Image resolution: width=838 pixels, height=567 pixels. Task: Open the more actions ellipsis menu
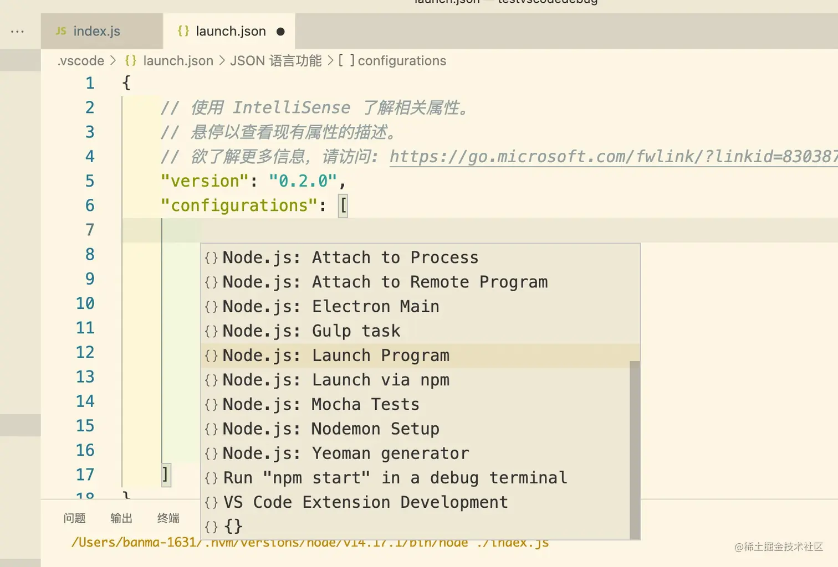coord(17,32)
